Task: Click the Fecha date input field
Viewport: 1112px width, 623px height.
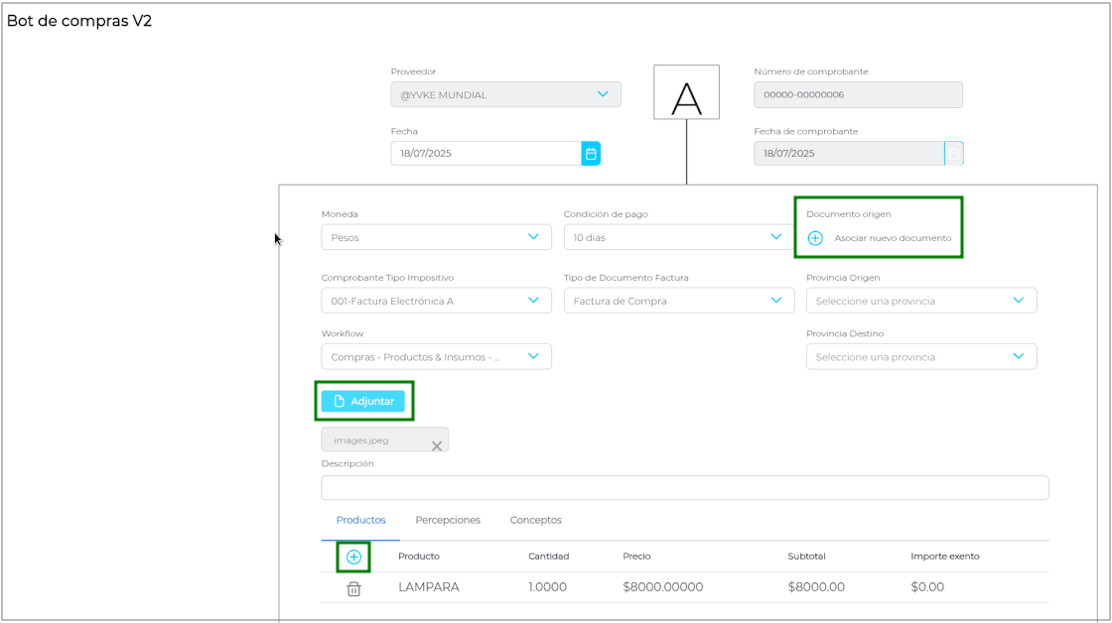Action: click(x=485, y=154)
